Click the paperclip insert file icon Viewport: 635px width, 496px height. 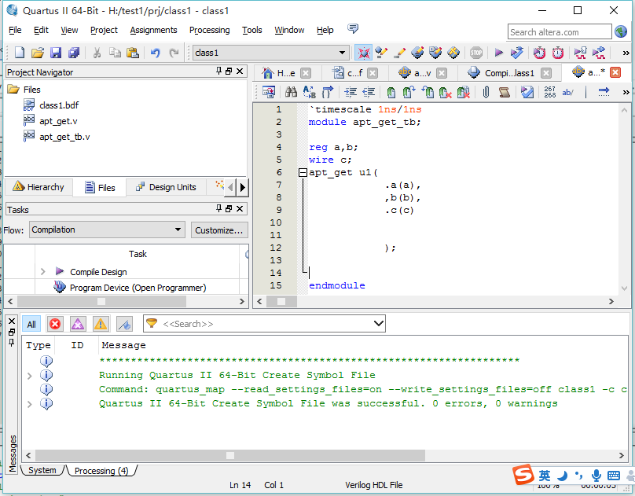[486, 92]
